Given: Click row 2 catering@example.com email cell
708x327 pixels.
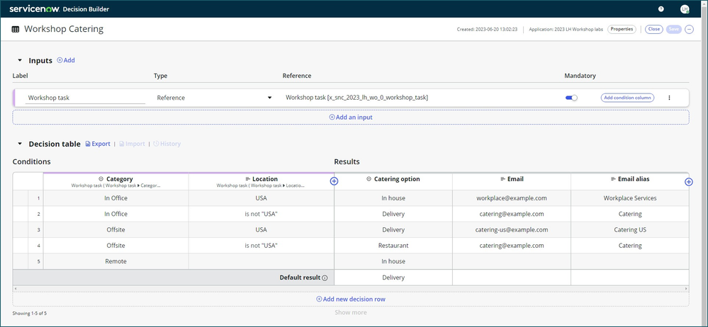Looking at the screenshot, I should pos(512,214).
